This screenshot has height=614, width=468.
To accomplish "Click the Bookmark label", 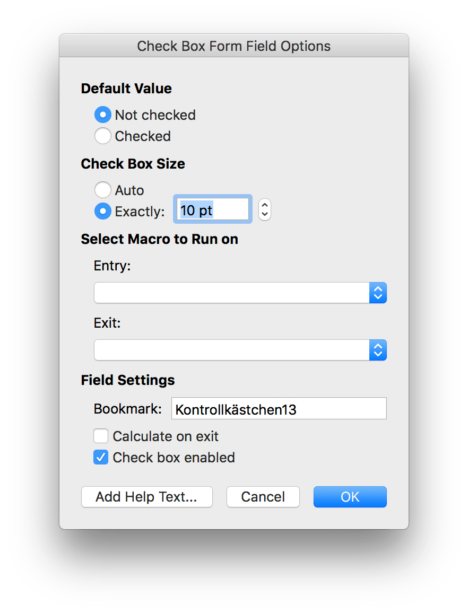I will pyautogui.click(x=127, y=409).
